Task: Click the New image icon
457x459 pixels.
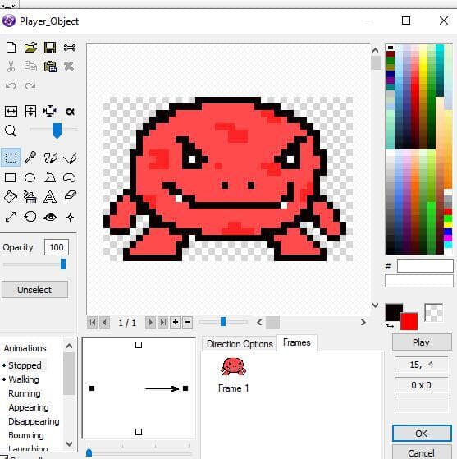Action: click(11, 47)
